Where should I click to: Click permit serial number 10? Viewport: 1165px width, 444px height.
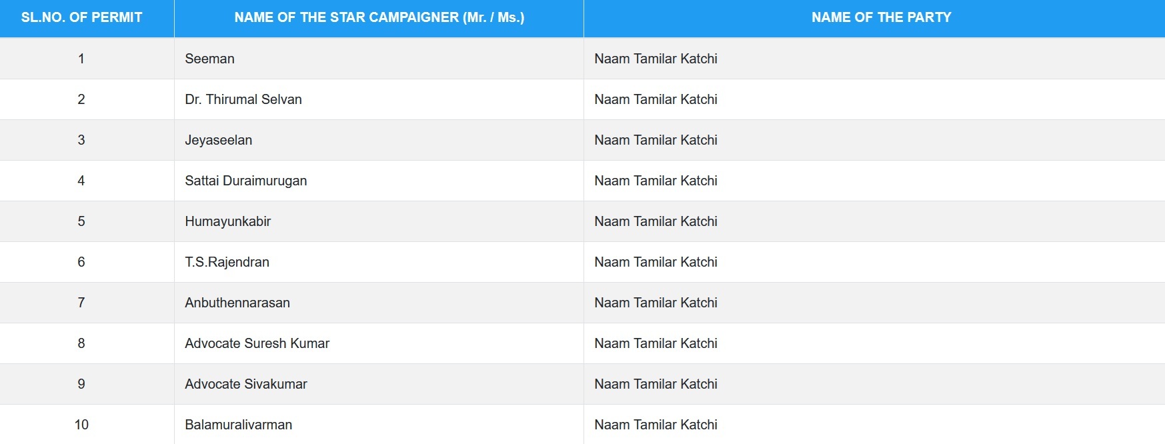81,425
